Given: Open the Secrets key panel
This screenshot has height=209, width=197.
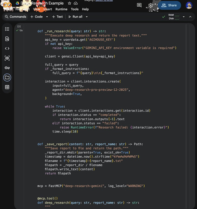Looking at the screenshot, I should (x=7, y=68).
